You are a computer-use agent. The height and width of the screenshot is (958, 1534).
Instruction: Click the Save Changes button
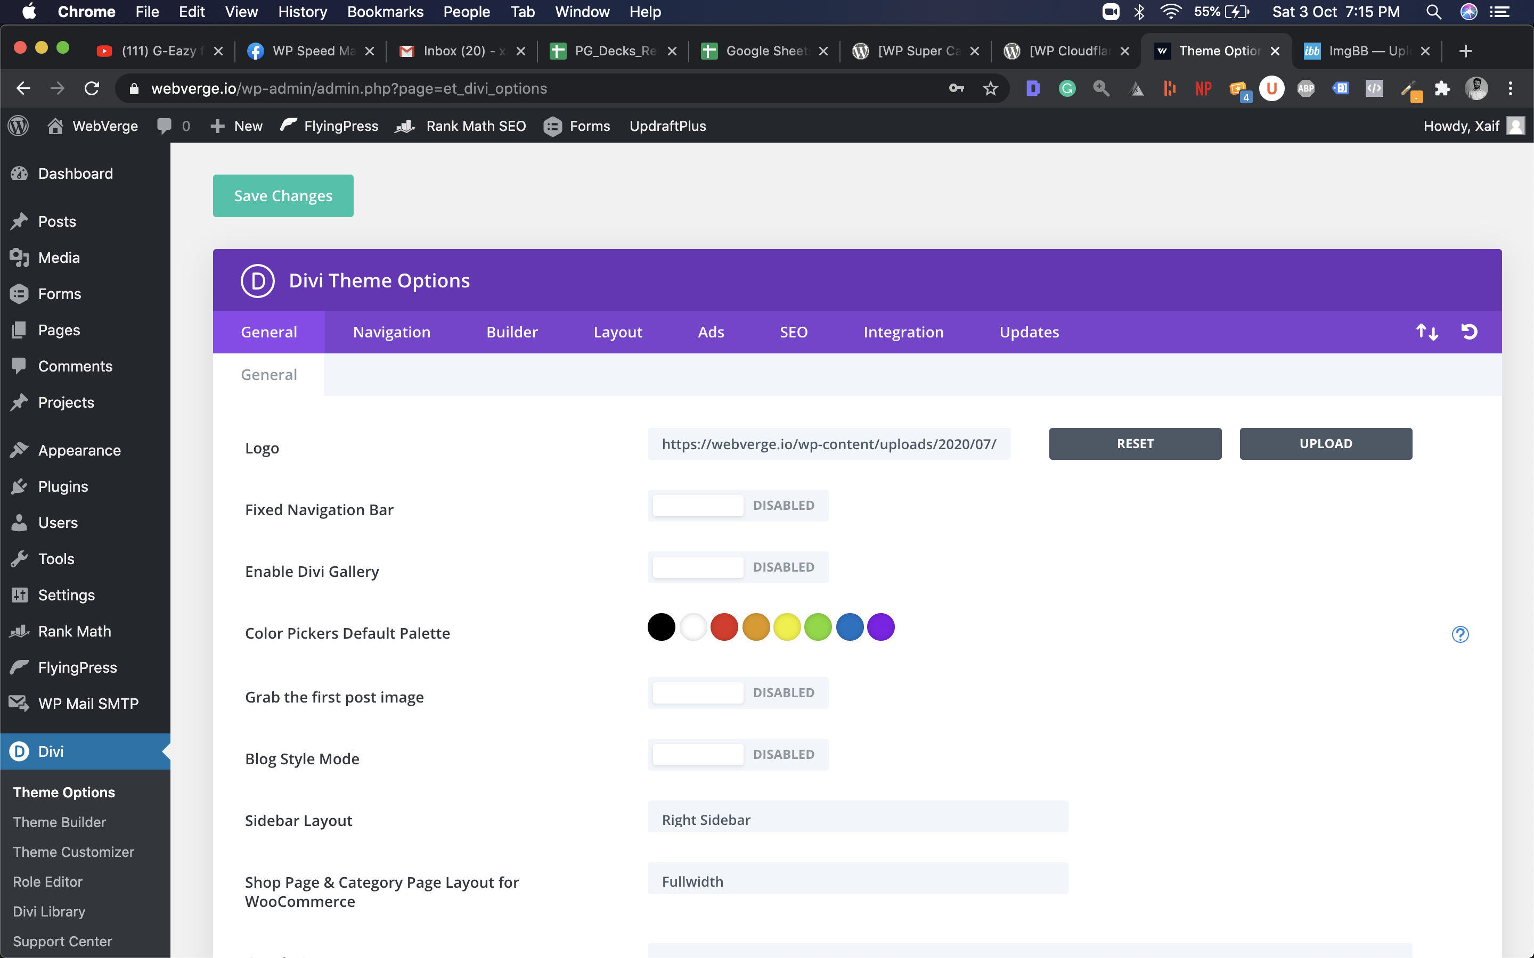[283, 196]
